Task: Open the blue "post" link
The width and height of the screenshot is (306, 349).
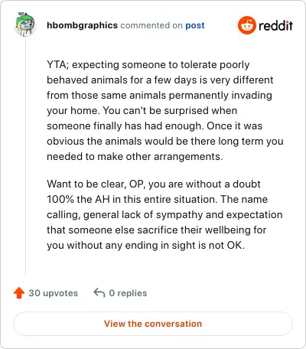Action: pyautogui.click(x=195, y=25)
